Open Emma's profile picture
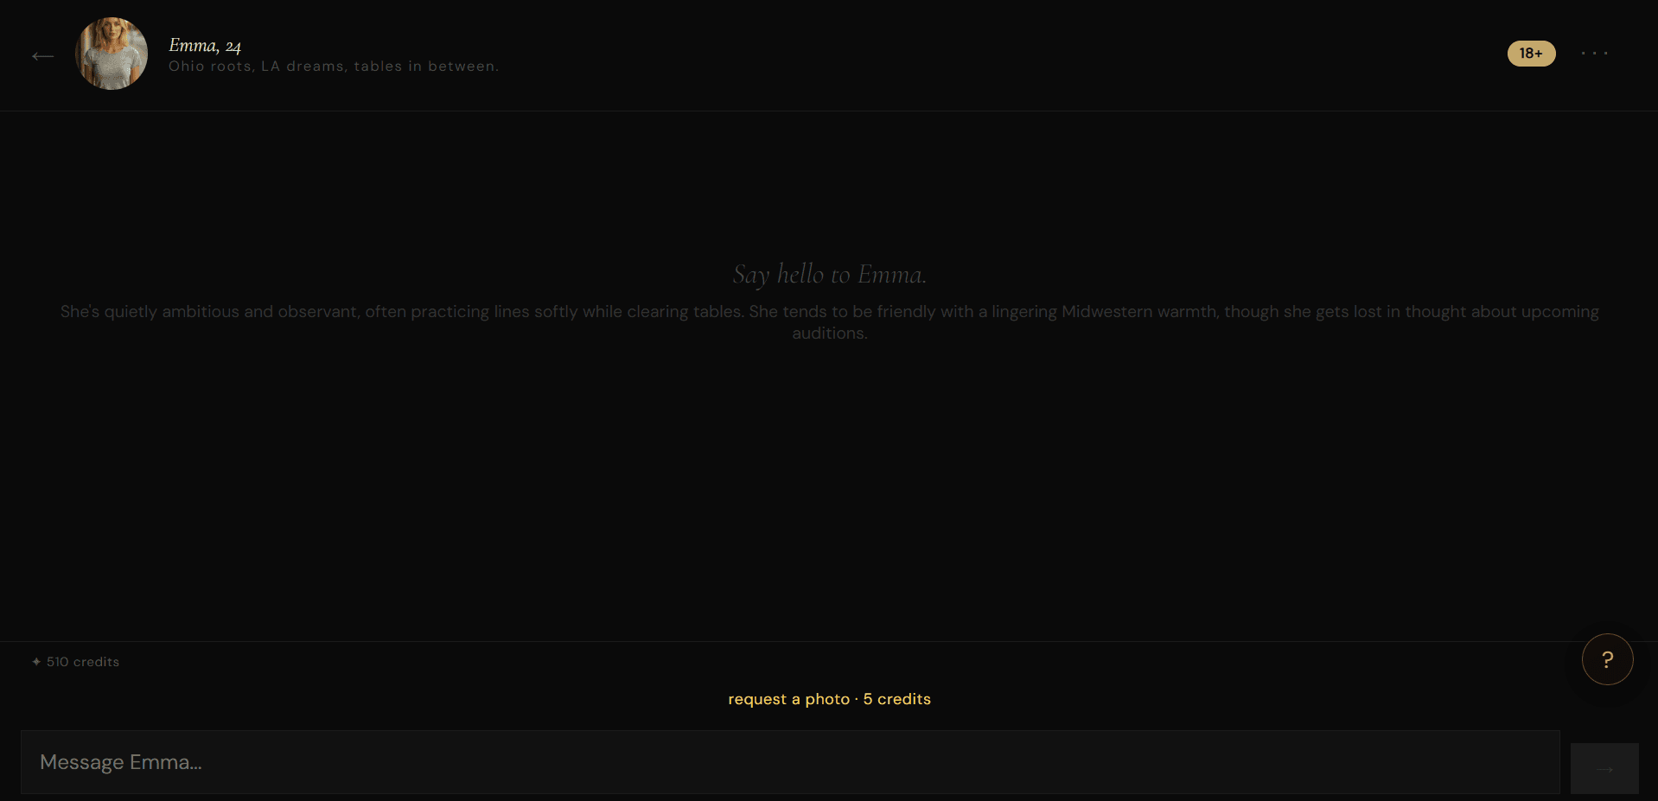Image resolution: width=1658 pixels, height=801 pixels. pos(112,54)
